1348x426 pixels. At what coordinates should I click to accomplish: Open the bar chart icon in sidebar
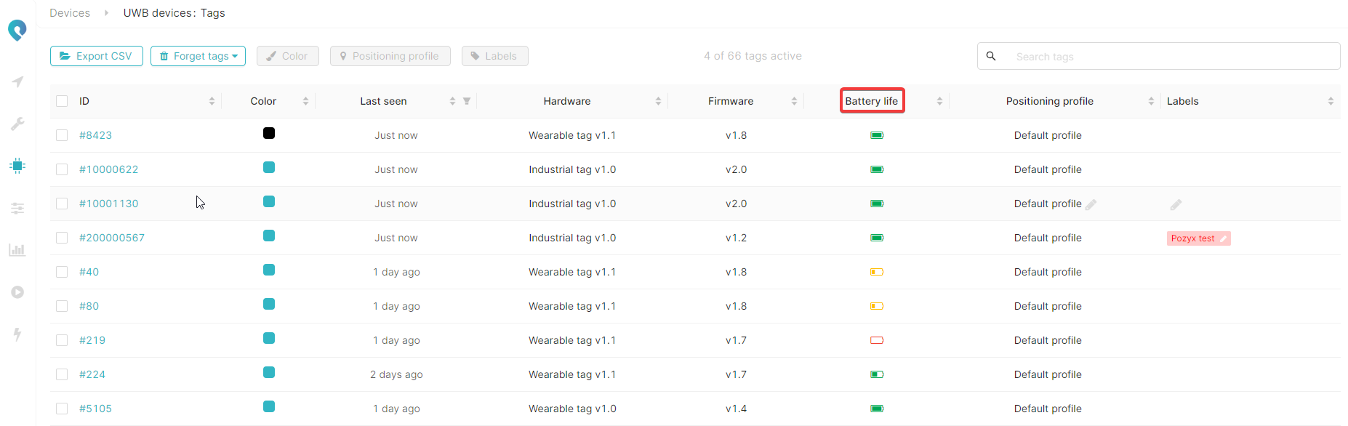point(17,250)
